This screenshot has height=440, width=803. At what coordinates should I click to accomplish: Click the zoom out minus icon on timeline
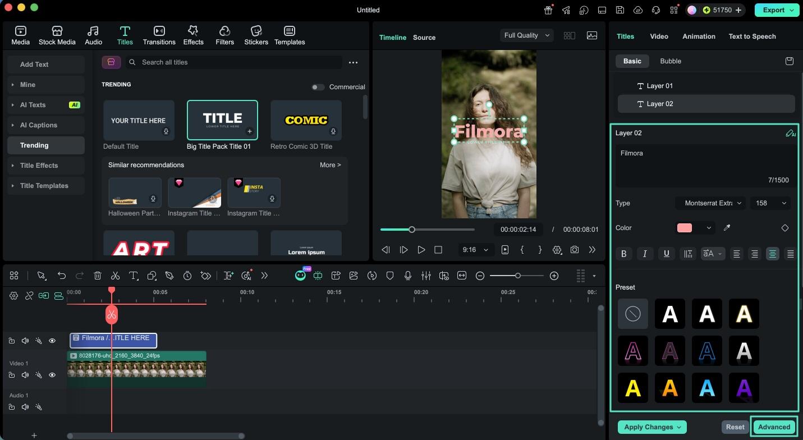tap(480, 276)
